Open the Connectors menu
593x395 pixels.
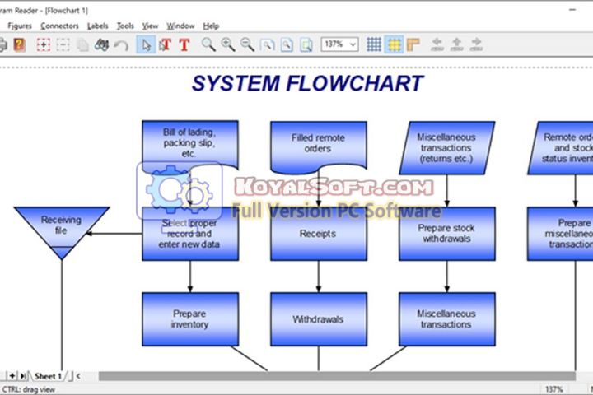coord(59,26)
